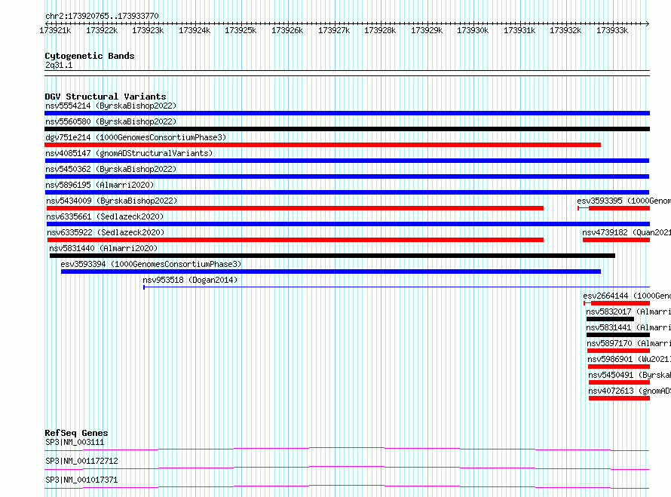Open the nsv4739182 (Quan2021) variant label
671x497 pixels.
pyautogui.click(x=627, y=232)
